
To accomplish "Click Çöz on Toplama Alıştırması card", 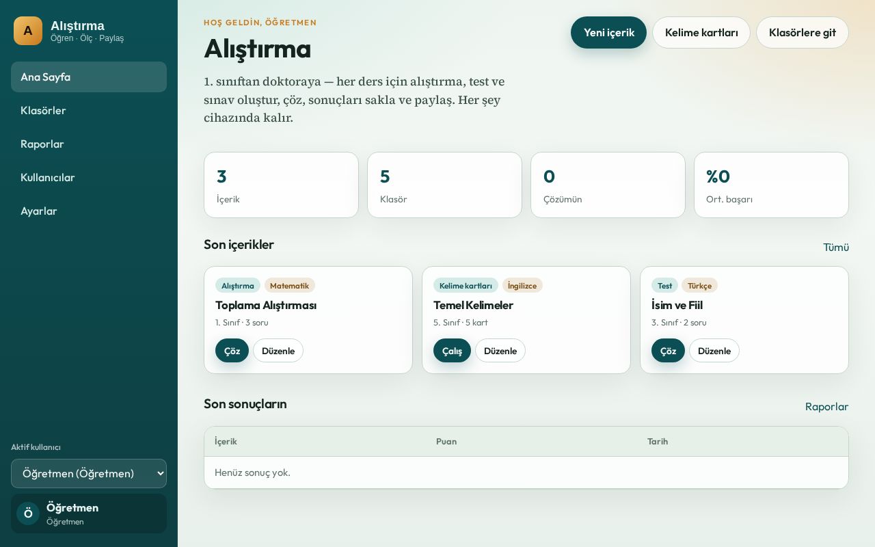I will (x=232, y=351).
